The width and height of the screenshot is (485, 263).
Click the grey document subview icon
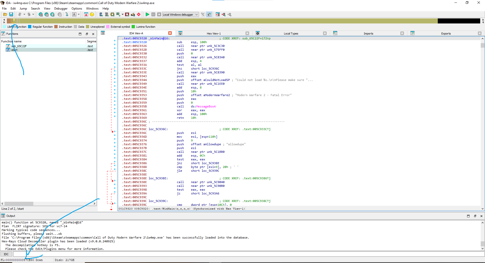[107, 14]
